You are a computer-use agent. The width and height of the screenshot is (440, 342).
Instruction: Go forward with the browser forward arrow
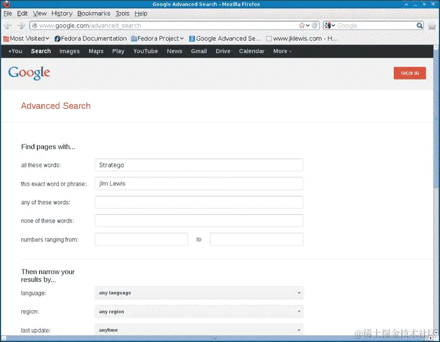(x=21, y=25)
